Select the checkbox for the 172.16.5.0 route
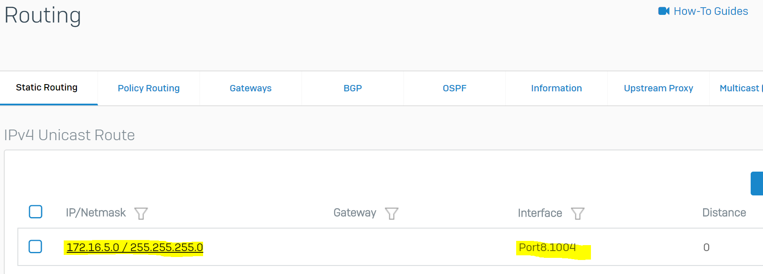 (35, 246)
